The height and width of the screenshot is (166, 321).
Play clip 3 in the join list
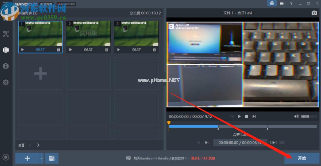click(x=119, y=49)
